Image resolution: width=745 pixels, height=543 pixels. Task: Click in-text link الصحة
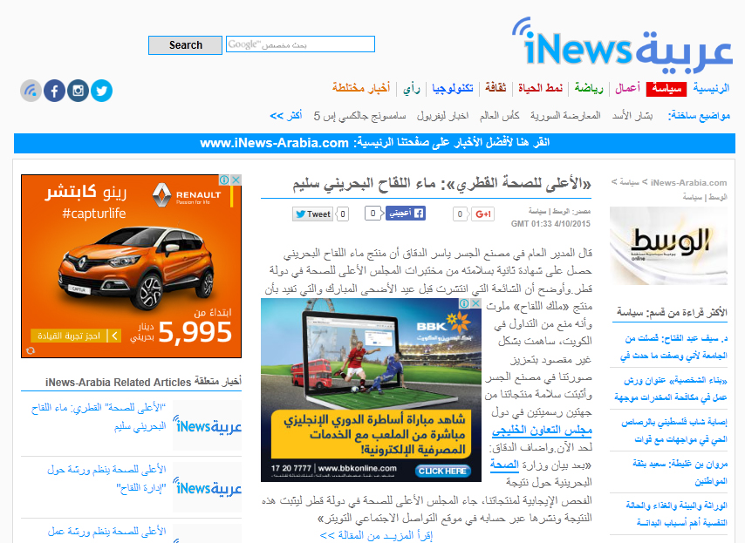[504, 465]
